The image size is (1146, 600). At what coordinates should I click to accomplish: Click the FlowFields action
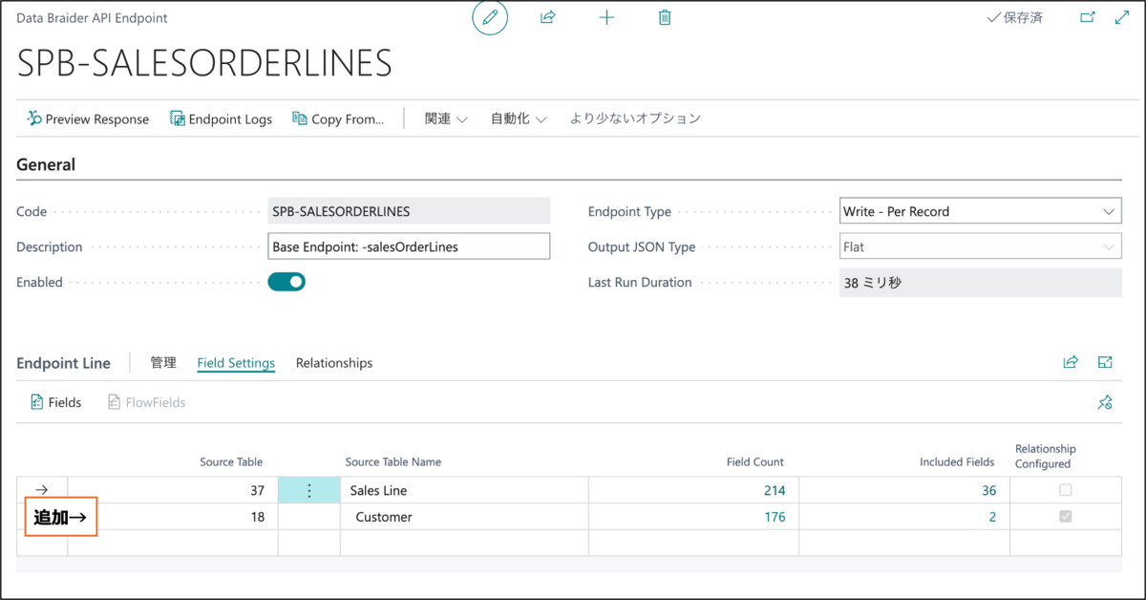pos(147,402)
